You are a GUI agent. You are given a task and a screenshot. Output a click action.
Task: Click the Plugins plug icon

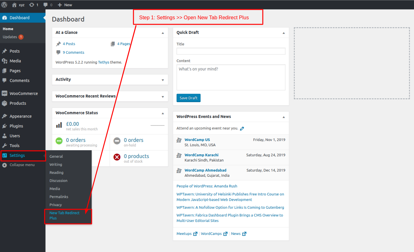(4, 126)
